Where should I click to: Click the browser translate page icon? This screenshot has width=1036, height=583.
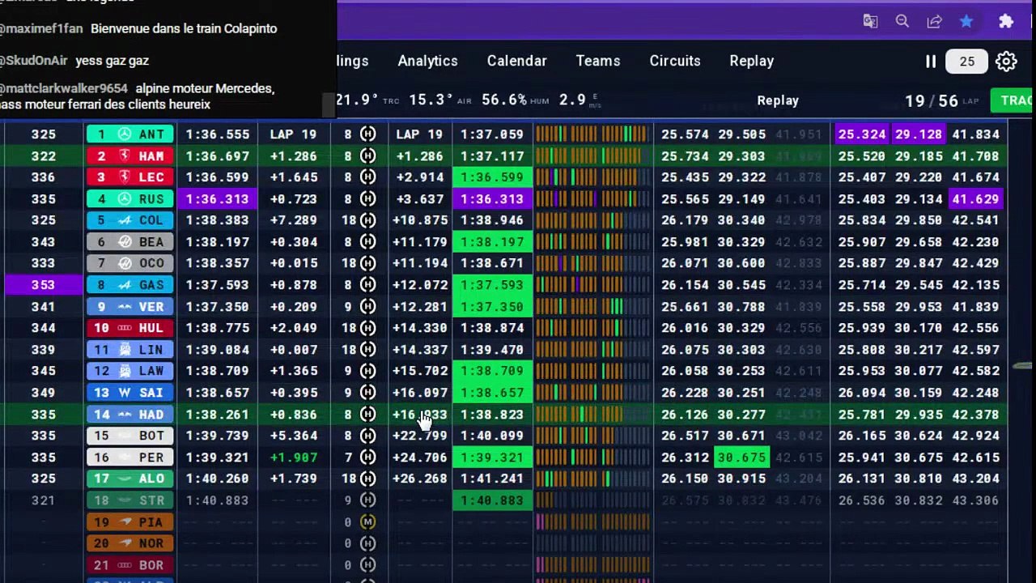870,22
